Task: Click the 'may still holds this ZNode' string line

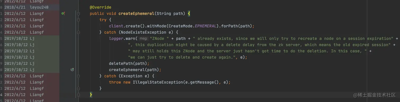Action: pyautogui.click(x=248, y=51)
